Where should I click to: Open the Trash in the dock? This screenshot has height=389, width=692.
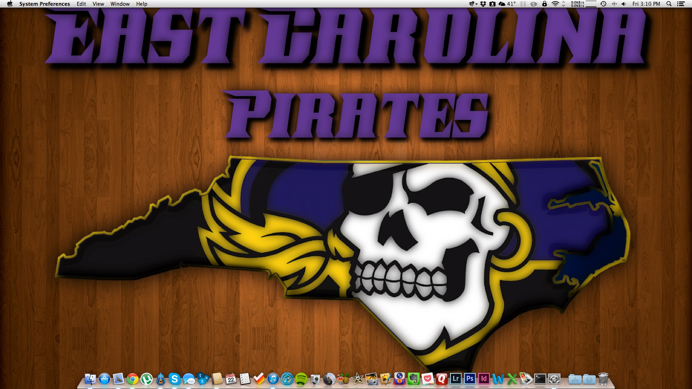(x=603, y=379)
